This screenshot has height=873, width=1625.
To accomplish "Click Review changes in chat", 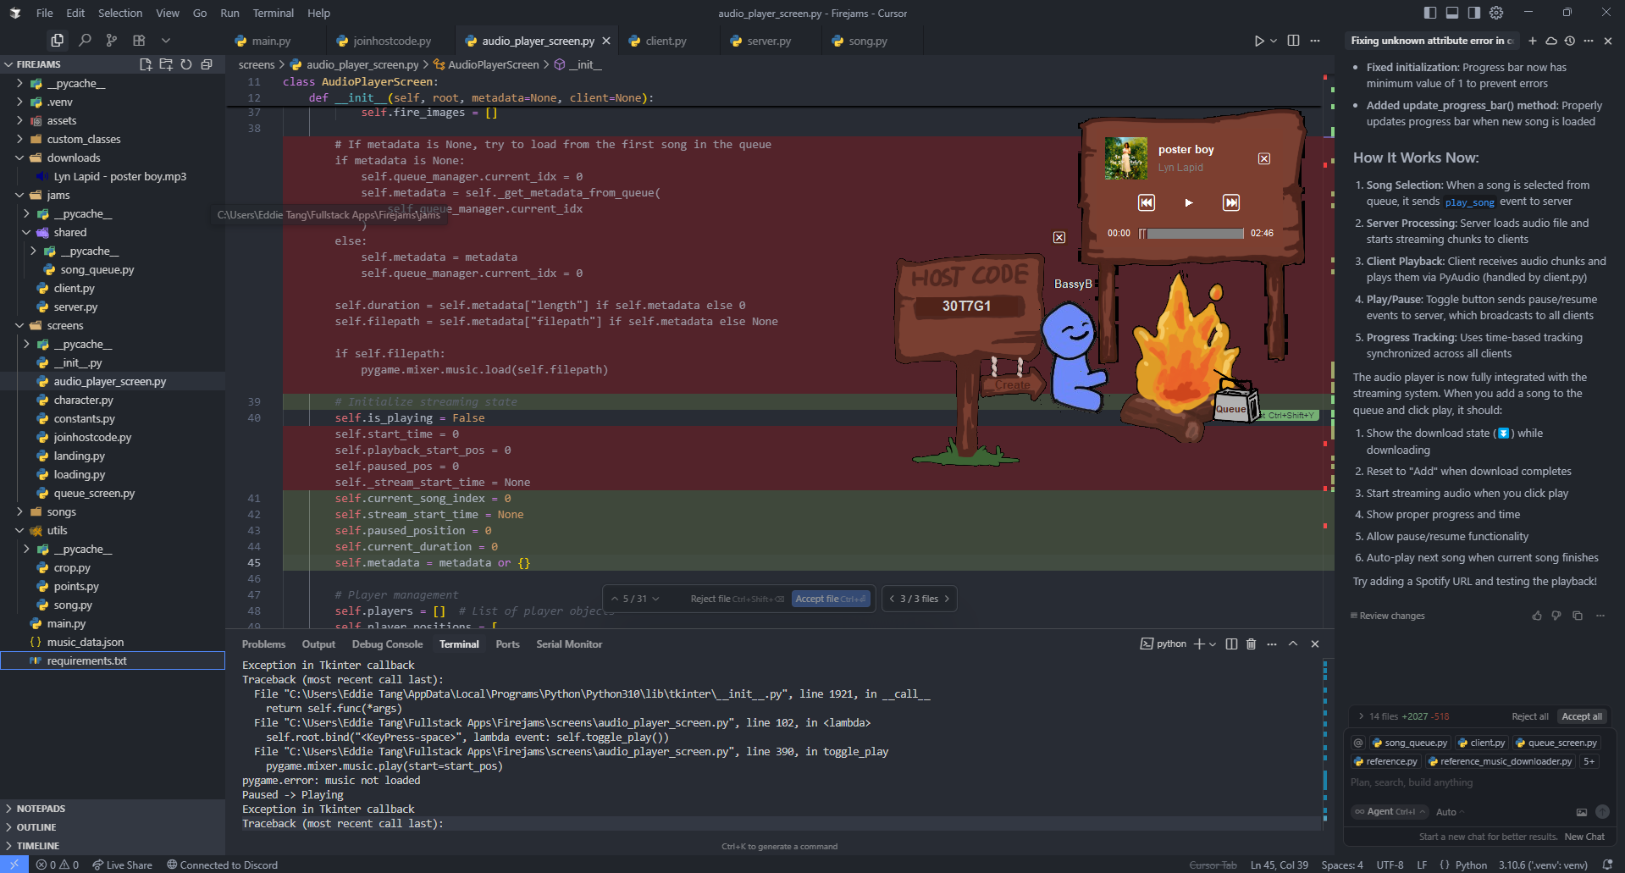I will click(x=1389, y=616).
